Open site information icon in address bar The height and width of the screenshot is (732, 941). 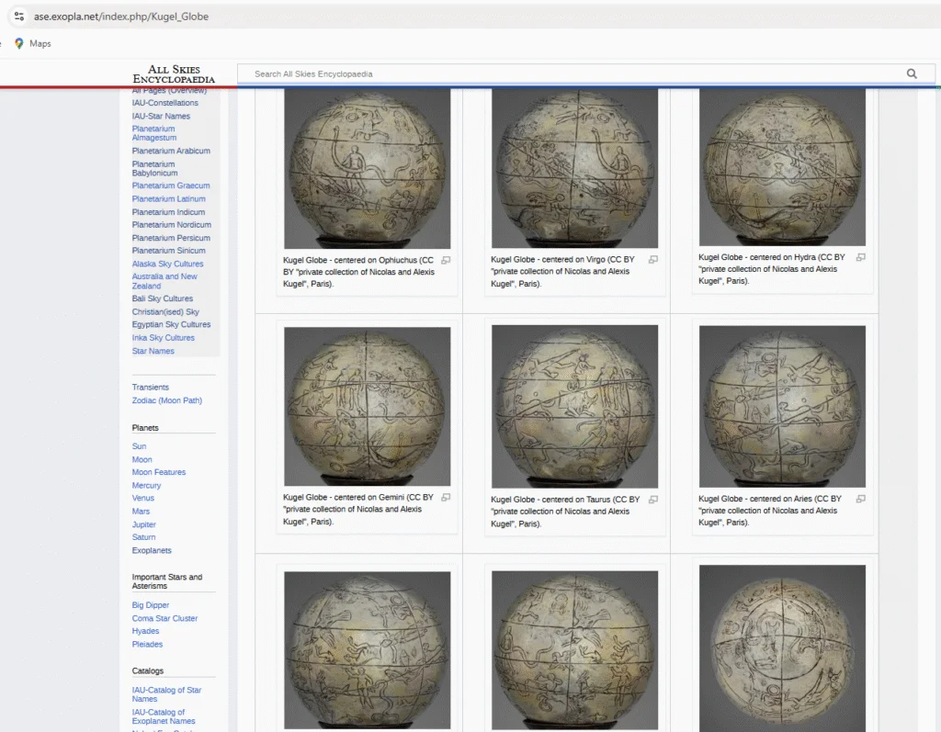[19, 17]
